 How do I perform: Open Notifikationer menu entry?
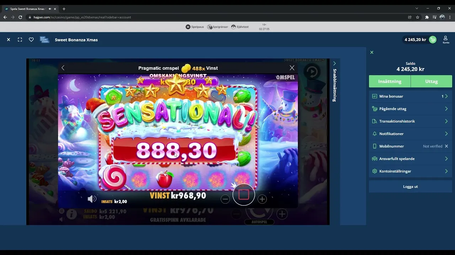click(x=411, y=134)
